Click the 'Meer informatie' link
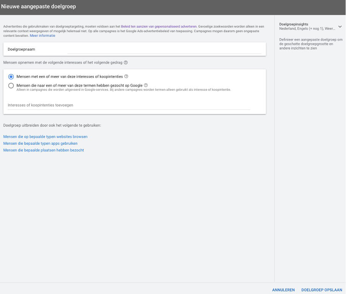 coord(42,36)
